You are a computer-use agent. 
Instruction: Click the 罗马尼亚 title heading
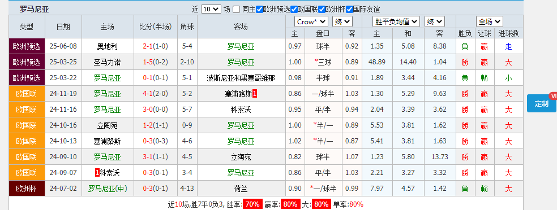click(x=35, y=10)
